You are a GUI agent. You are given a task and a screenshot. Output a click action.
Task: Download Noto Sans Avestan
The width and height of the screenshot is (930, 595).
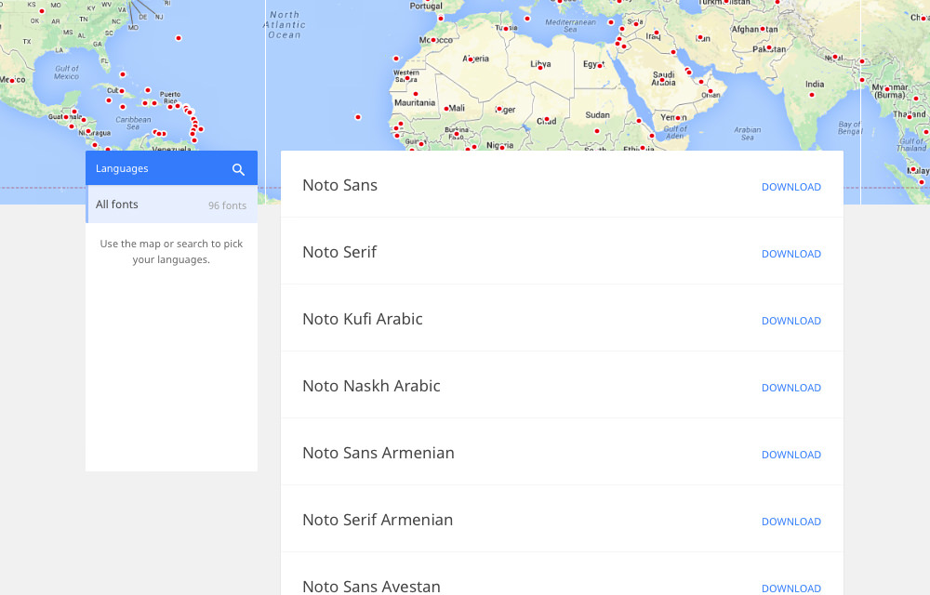tap(791, 588)
